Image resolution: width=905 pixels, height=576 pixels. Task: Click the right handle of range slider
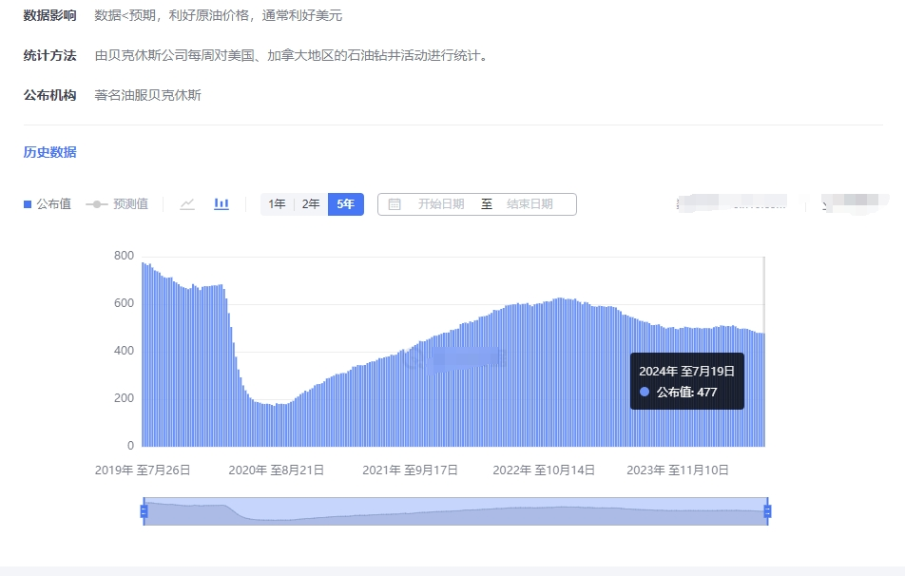767,511
